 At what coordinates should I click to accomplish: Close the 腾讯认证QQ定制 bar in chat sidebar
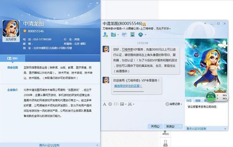(225, 129)
